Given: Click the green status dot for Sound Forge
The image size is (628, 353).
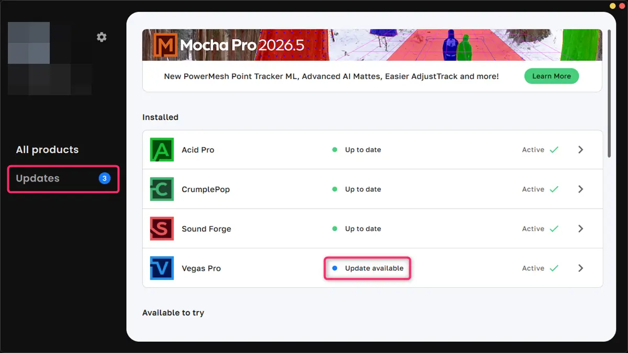Looking at the screenshot, I should coord(334,229).
